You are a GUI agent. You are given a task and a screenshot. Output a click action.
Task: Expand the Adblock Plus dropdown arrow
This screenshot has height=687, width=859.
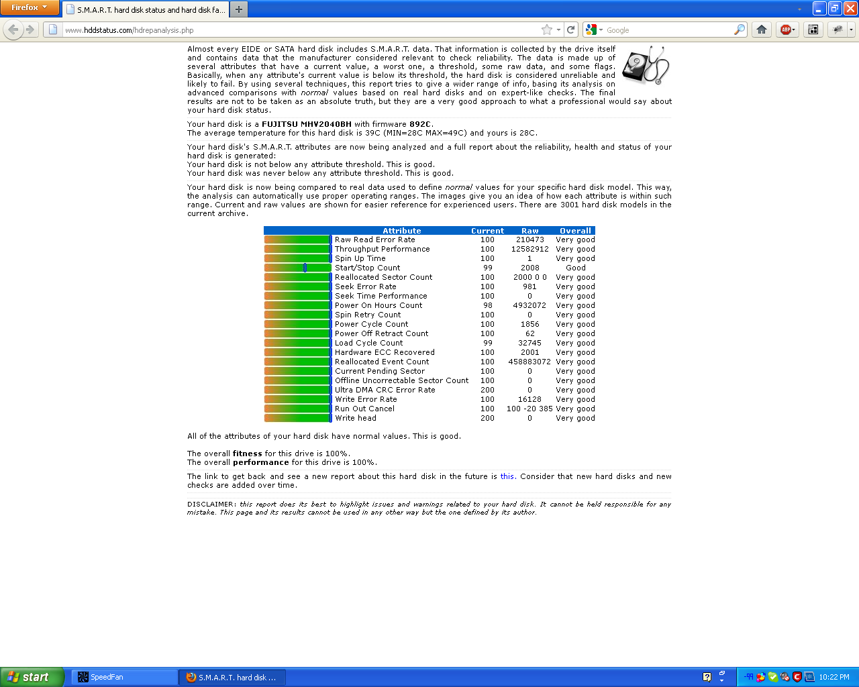[x=793, y=30]
